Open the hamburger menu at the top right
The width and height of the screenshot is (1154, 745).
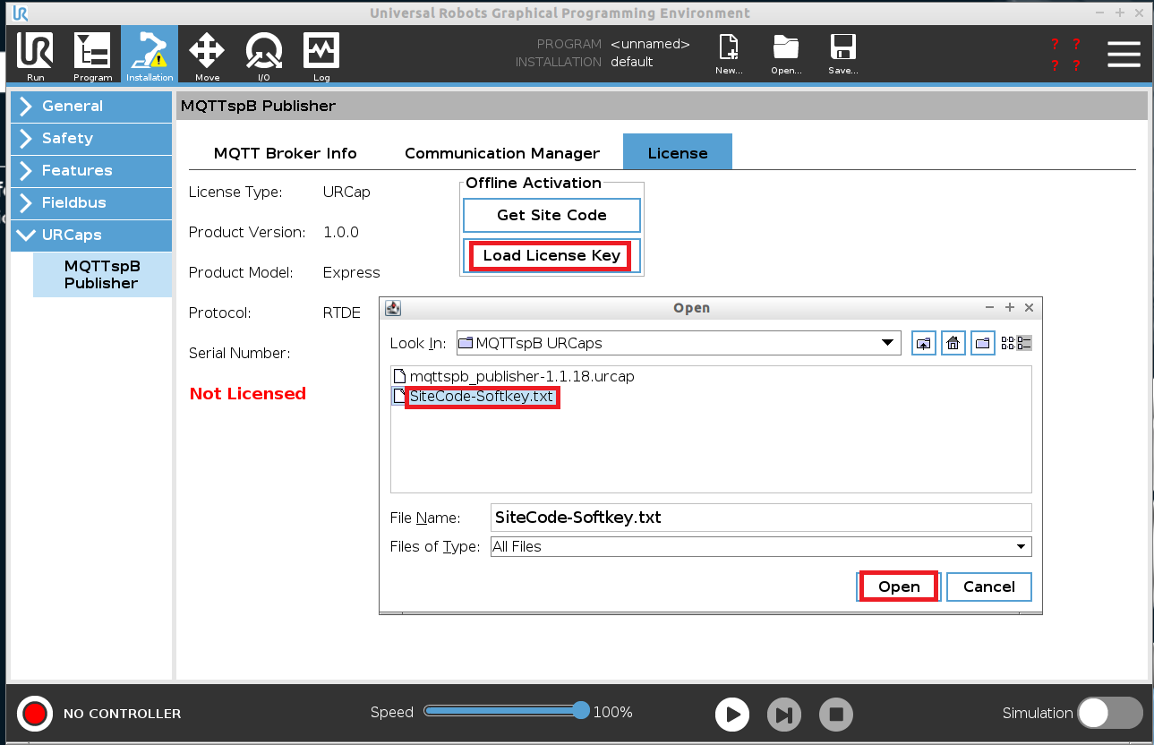coord(1124,55)
